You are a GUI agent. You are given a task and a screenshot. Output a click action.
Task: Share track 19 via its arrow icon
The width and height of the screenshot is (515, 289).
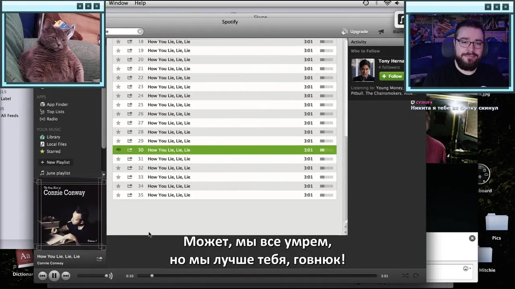(x=130, y=51)
